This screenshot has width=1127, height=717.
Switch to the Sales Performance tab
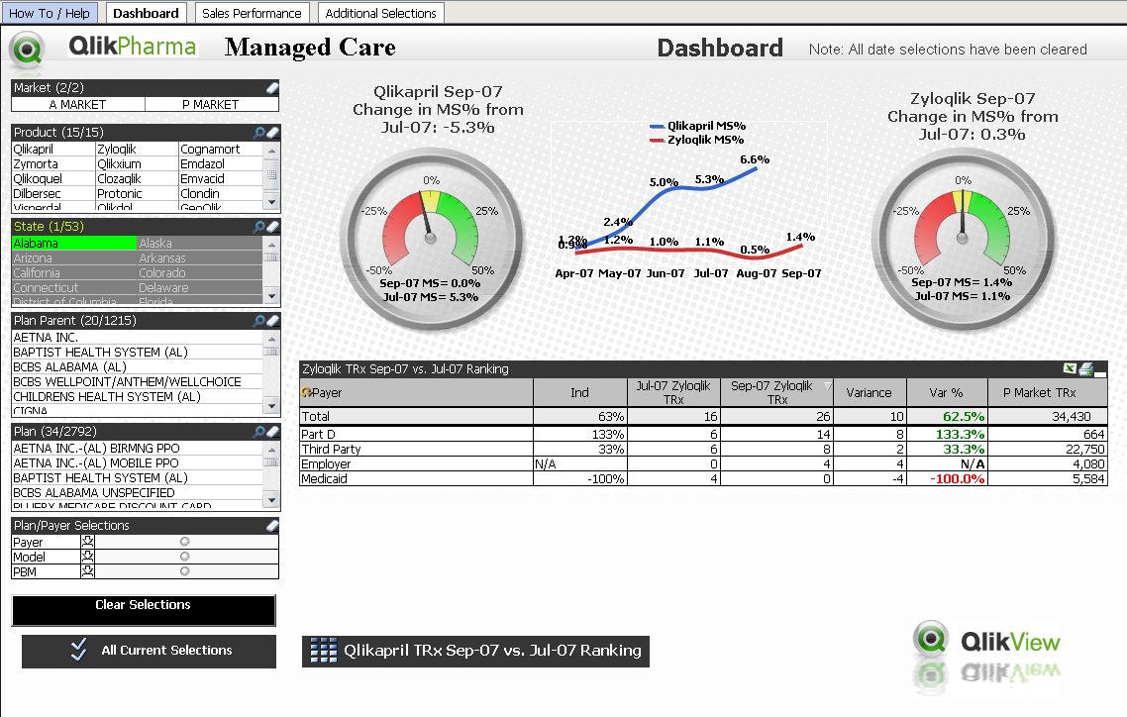252,13
